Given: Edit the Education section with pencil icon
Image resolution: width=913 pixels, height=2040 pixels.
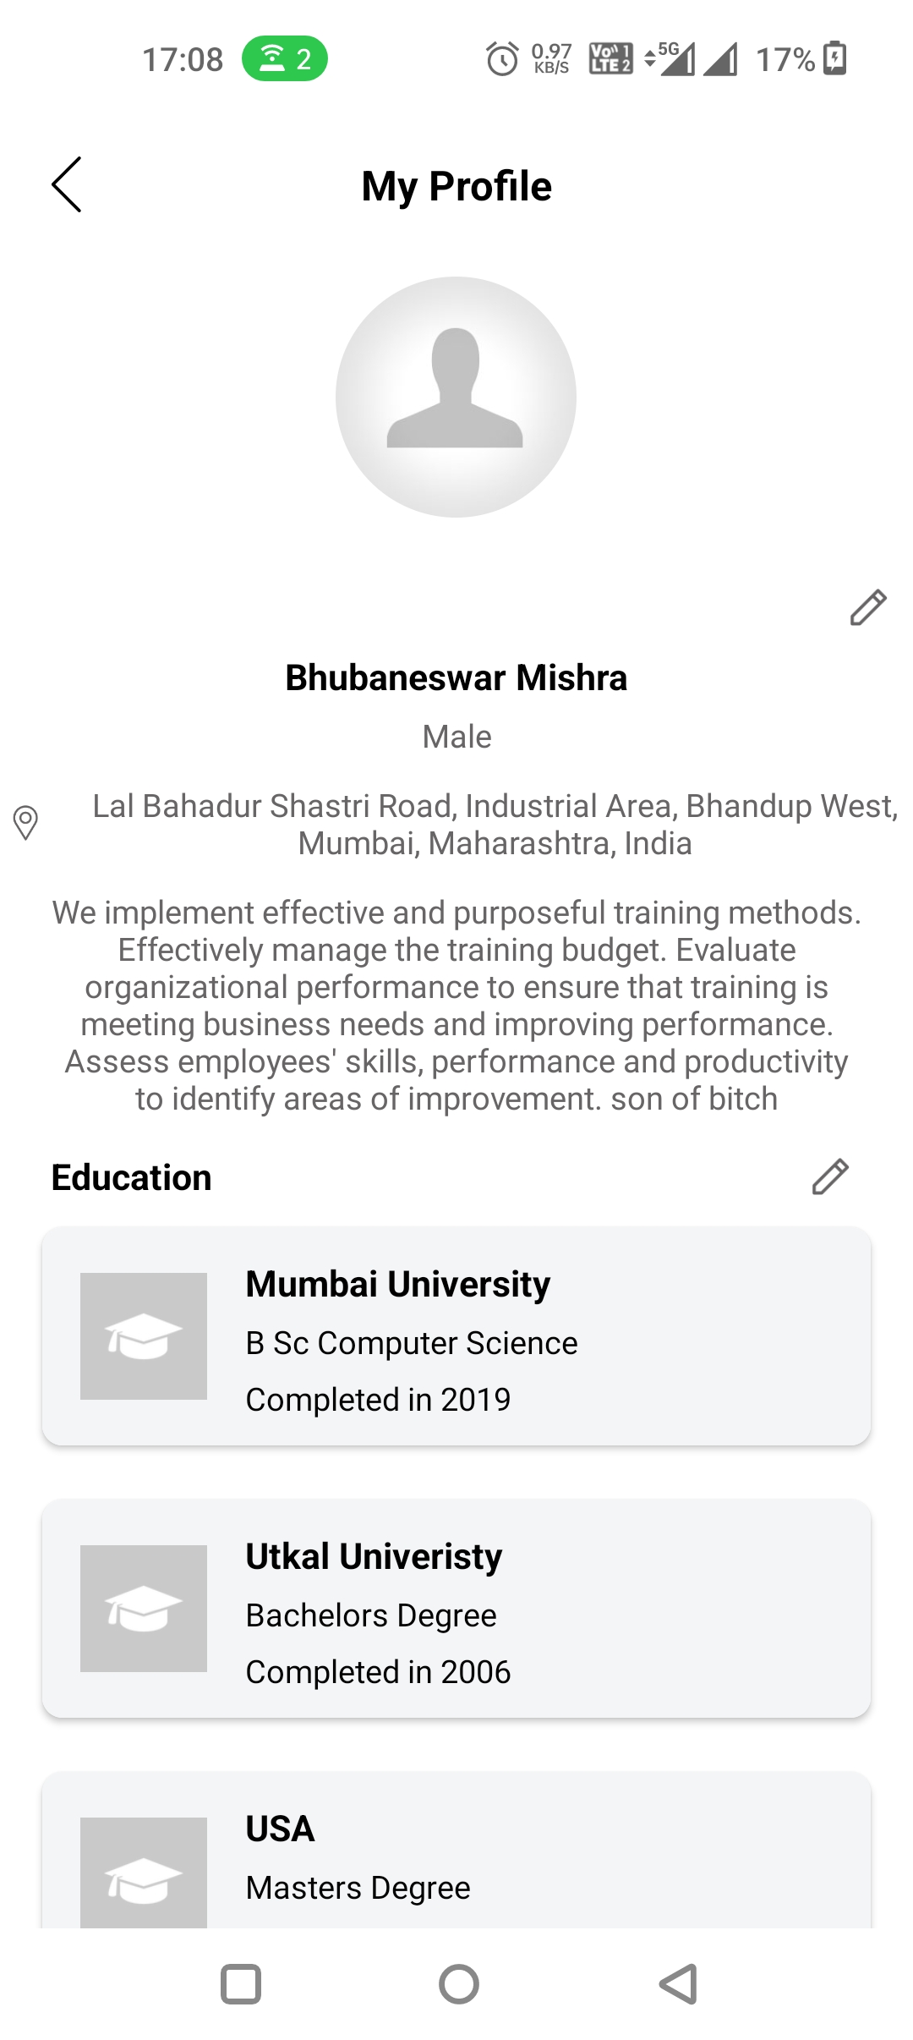Looking at the screenshot, I should tap(830, 1176).
